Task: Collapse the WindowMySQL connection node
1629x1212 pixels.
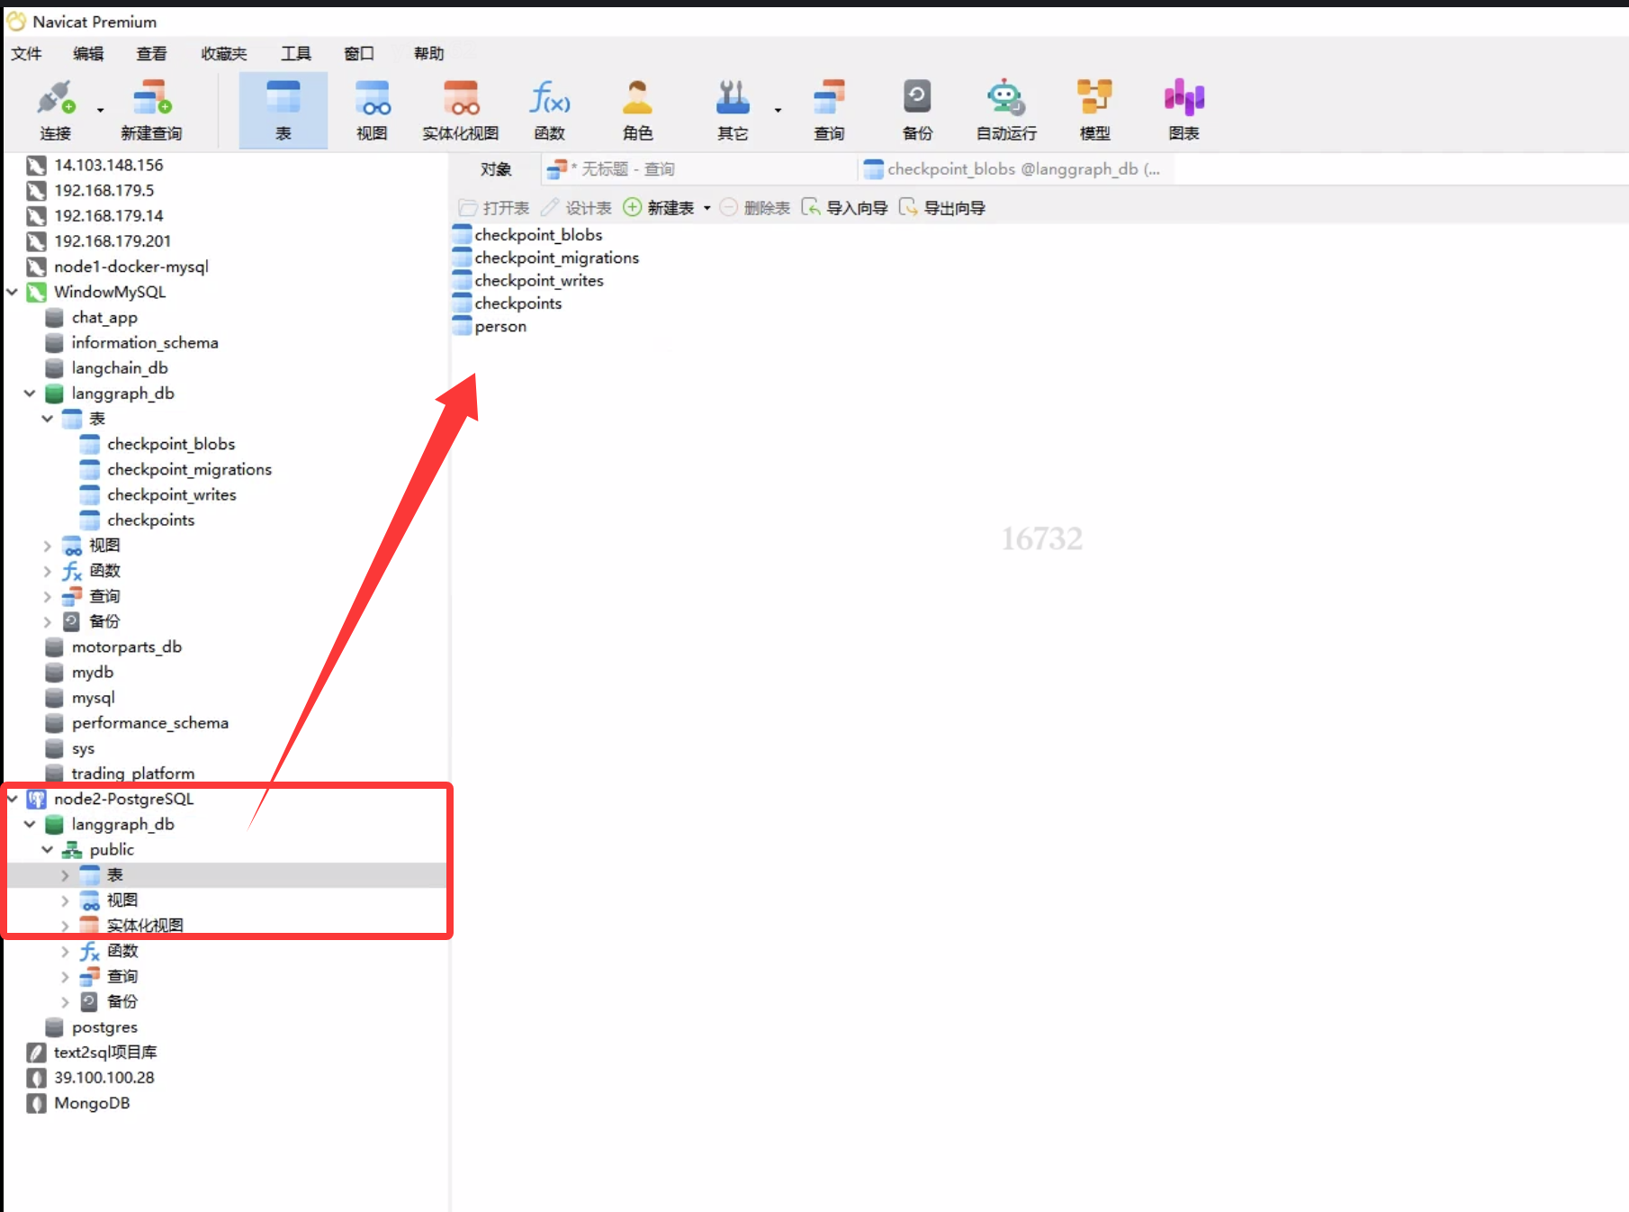Action: tap(13, 292)
